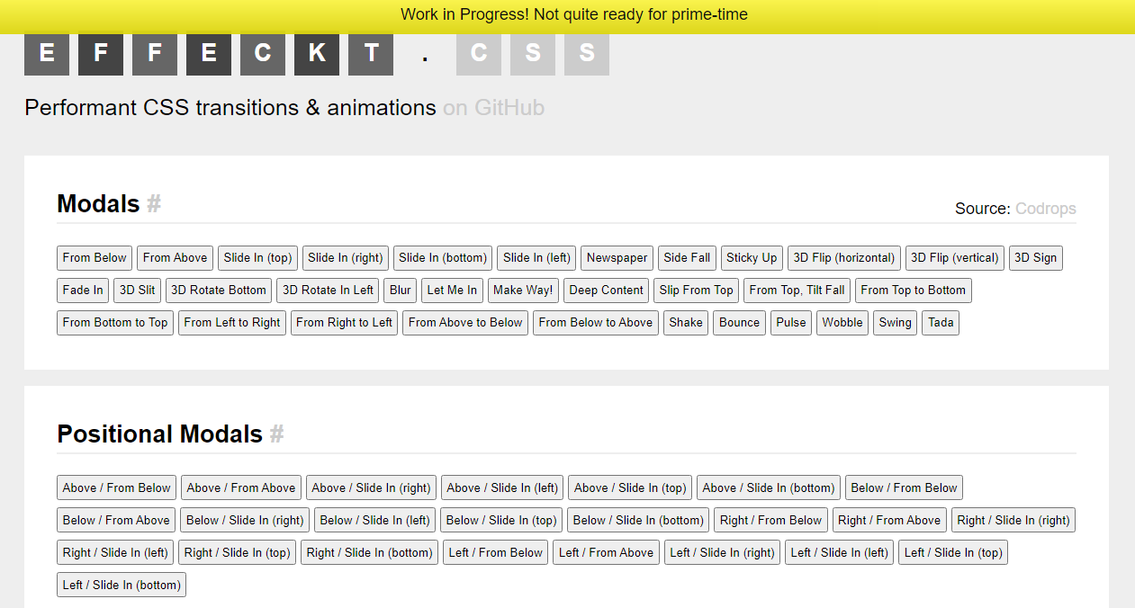Open the Above / From Below modal
The image size is (1135, 608).
[x=116, y=487]
